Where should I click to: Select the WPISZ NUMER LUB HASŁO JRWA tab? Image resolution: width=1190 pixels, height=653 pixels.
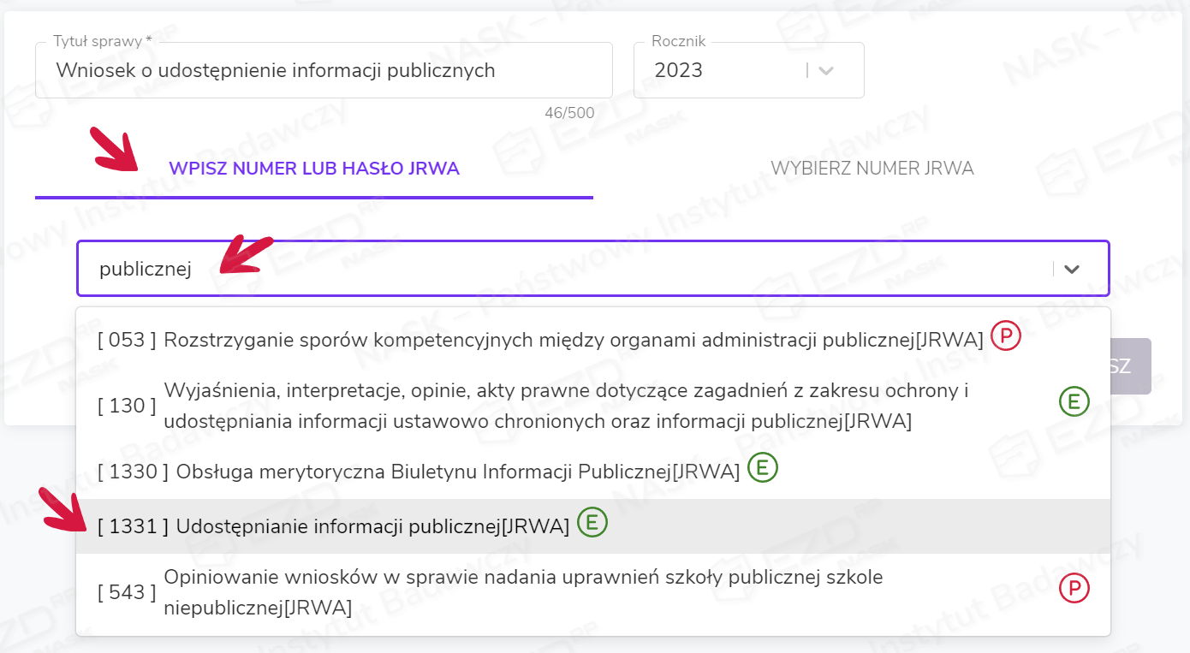pyautogui.click(x=314, y=169)
